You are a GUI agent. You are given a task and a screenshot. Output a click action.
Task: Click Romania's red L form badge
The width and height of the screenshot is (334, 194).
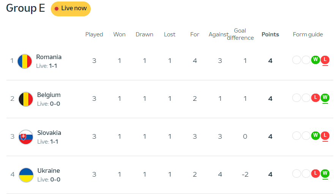325,59
